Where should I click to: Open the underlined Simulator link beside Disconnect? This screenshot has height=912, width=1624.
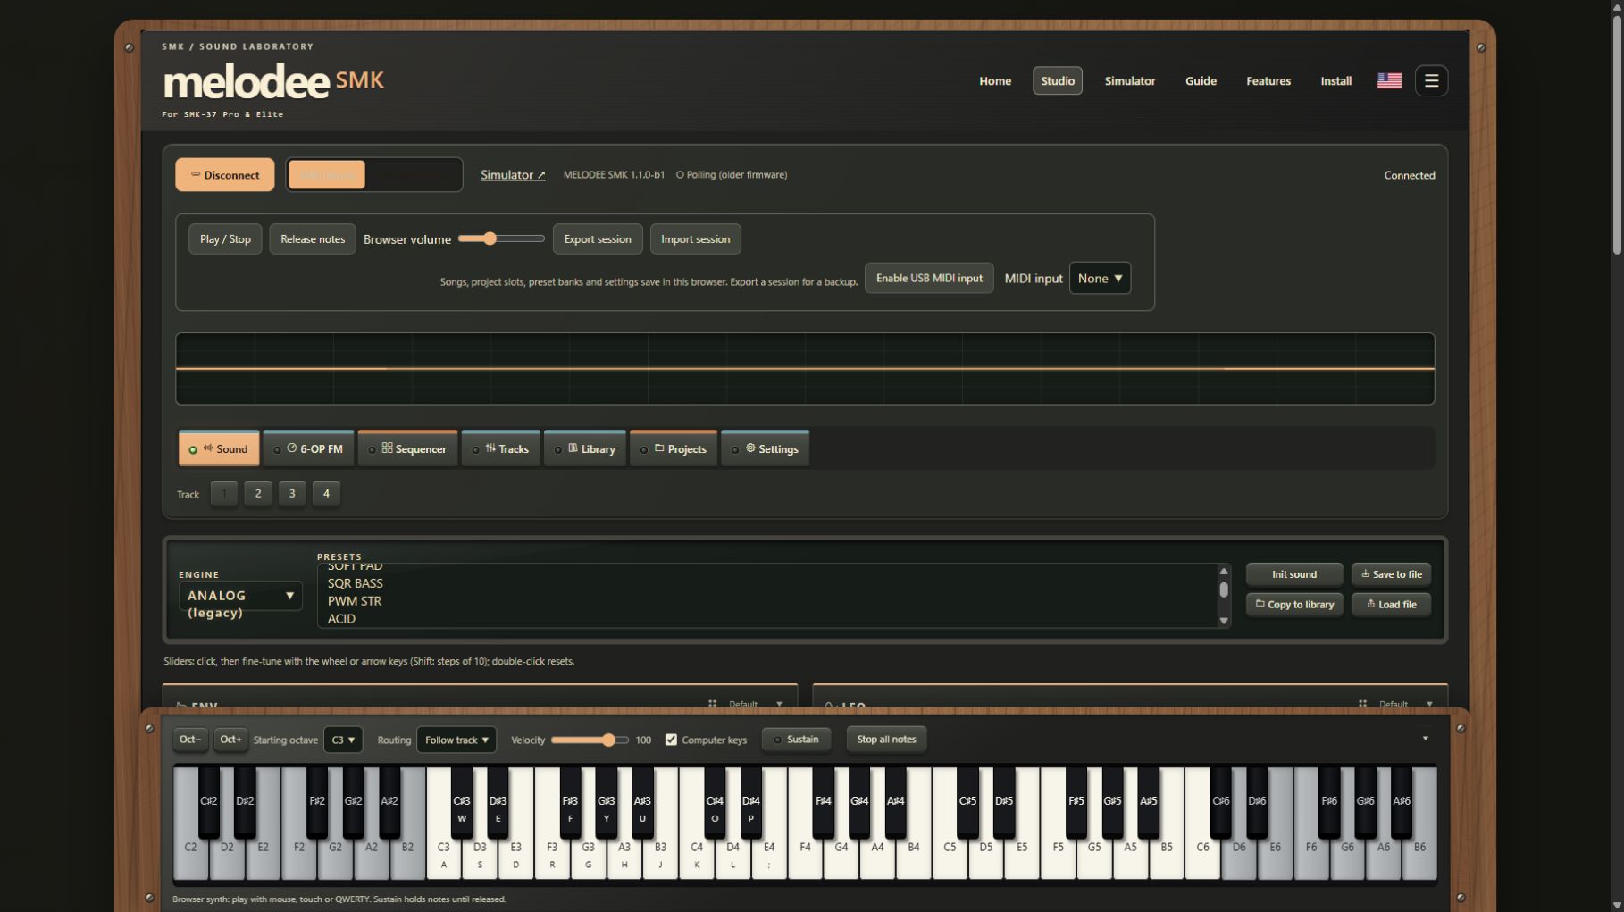(x=513, y=175)
